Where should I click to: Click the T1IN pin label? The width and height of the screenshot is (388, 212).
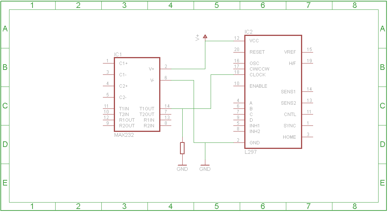[124, 109]
